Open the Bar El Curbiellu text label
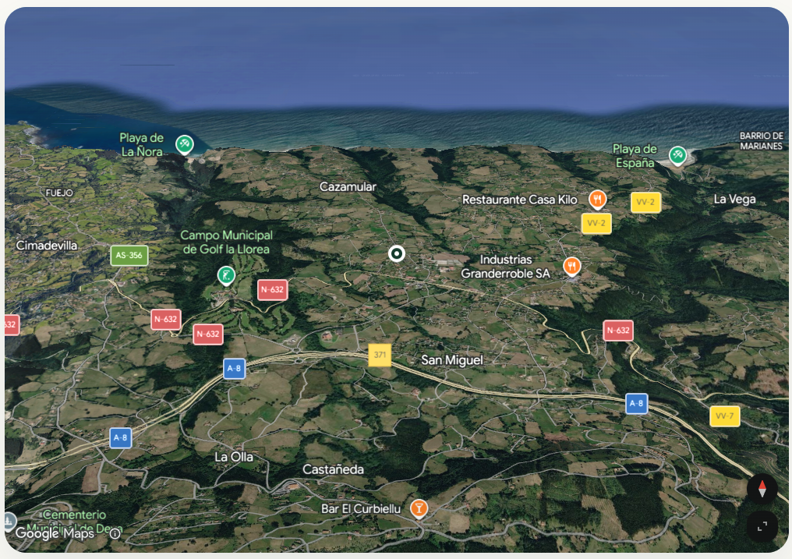This screenshot has width=792, height=559. pos(361,508)
